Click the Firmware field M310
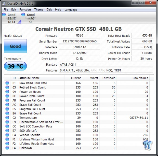 point(80,35)
